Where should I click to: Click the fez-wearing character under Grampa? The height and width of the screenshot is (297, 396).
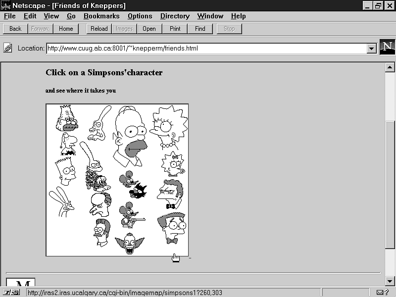(x=68, y=144)
